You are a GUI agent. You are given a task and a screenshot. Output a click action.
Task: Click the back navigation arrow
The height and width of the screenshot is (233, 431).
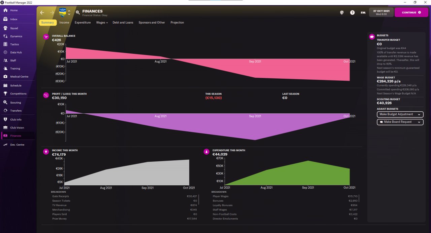42,12
